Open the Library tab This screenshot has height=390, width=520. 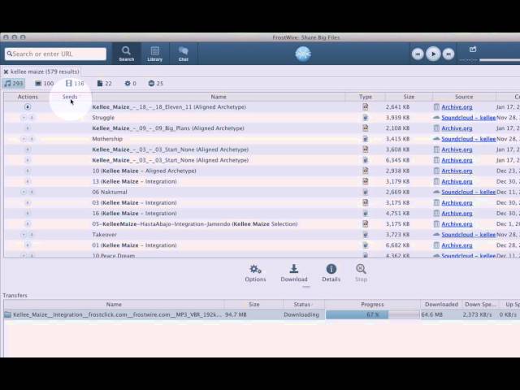pyautogui.click(x=155, y=54)
